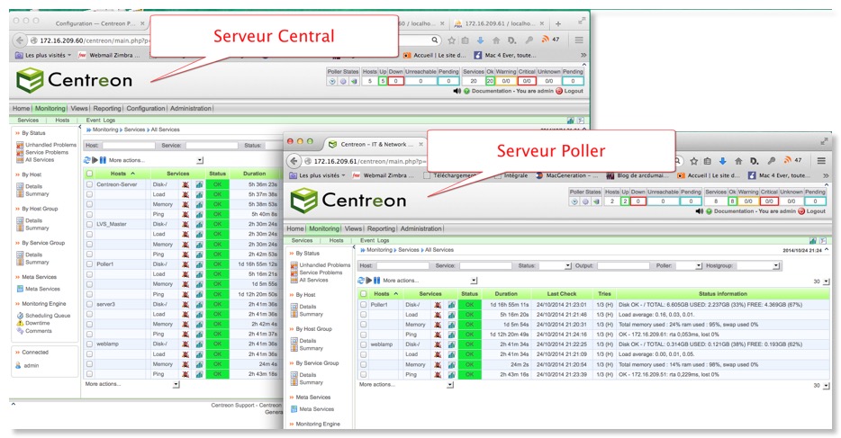The width and height of the screenshot is (841, 438).
Task: Tick checkbox for Poller1 row in Central window
Action: [x=89, y=264]
